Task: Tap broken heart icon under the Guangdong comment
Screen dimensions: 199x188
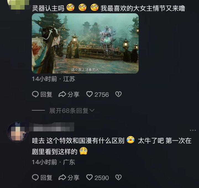Action: [x=118, y=177]
